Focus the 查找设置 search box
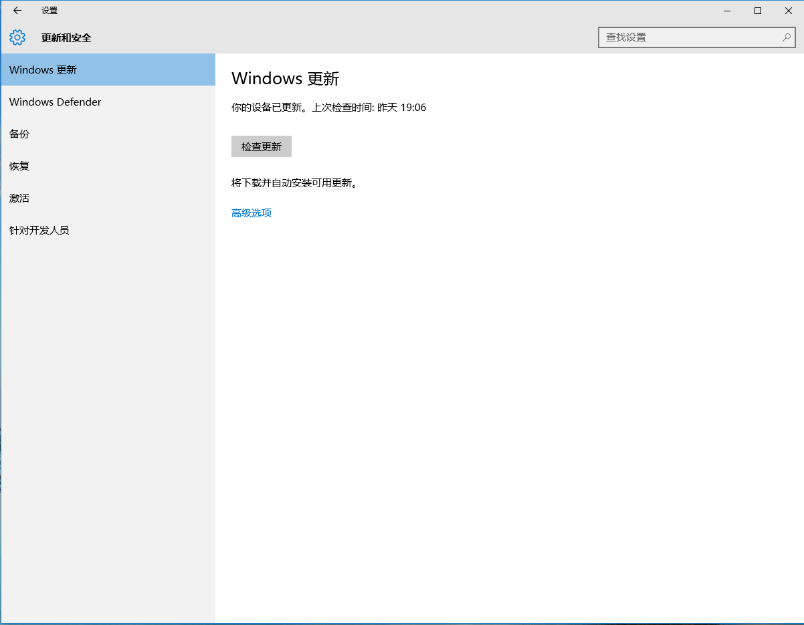This screenshot has width=804, height=625. point(696,37)
